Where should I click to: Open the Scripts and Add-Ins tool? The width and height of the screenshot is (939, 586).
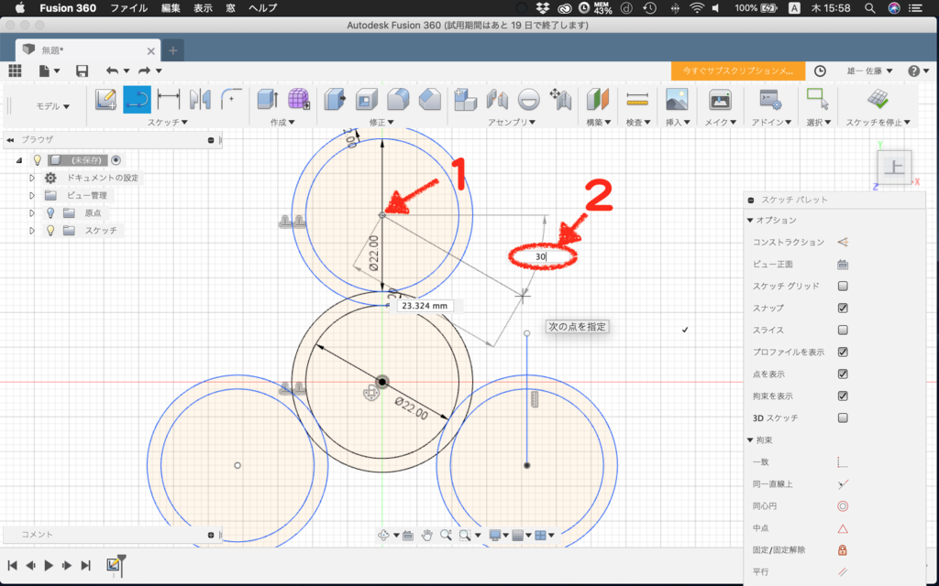769,99
